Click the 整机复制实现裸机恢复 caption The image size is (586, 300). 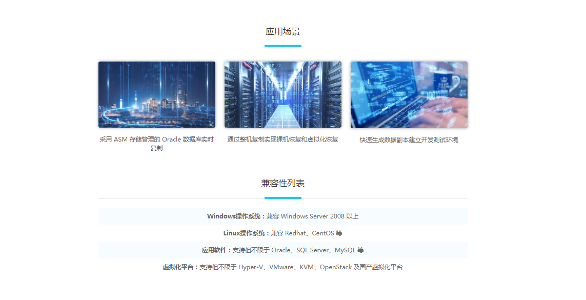tap(282, 139)
